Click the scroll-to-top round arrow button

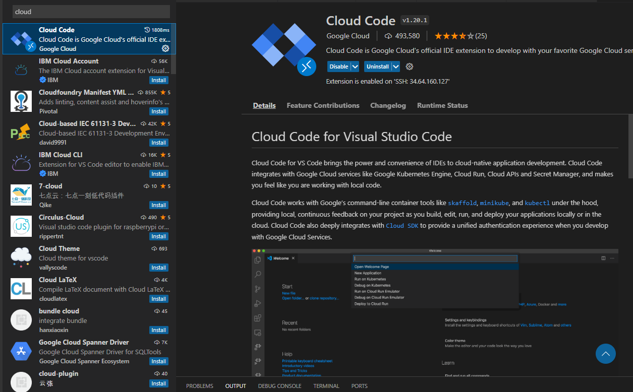click(x=605, y=354)
